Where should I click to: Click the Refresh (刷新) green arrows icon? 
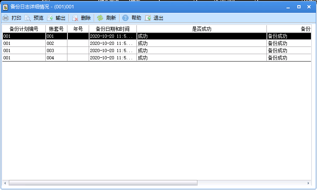coord(100,18)
